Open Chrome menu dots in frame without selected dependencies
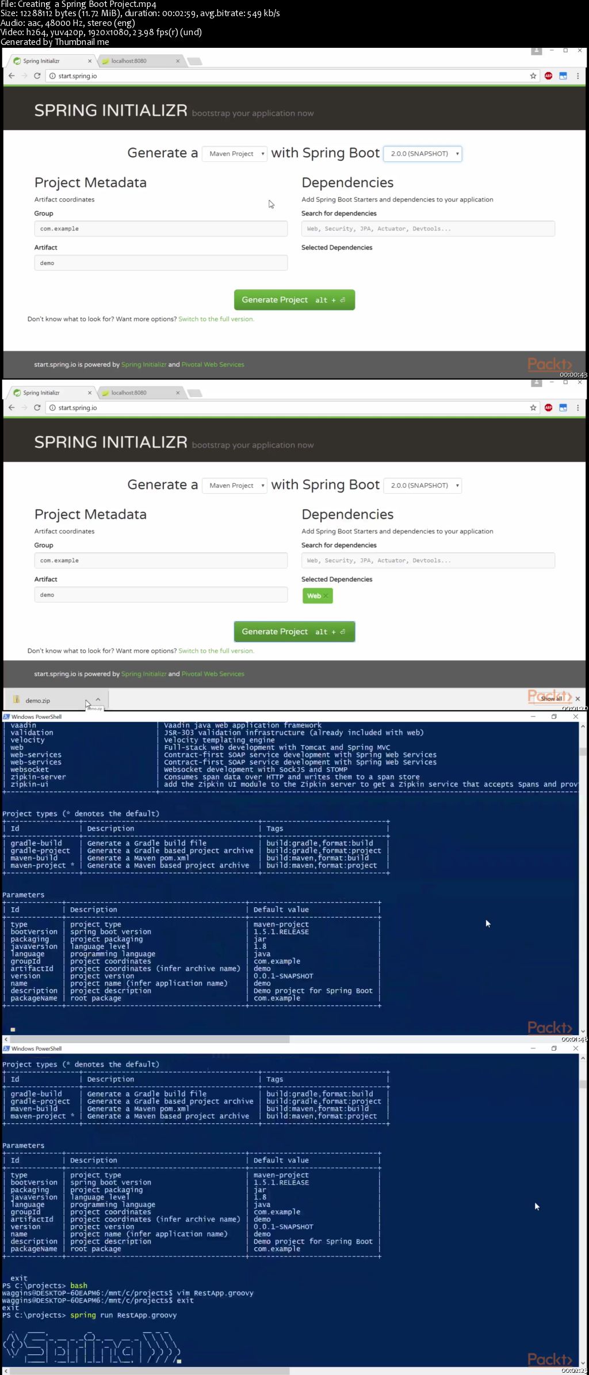Viewport: 589px width, 1375px height. [578, 75]
